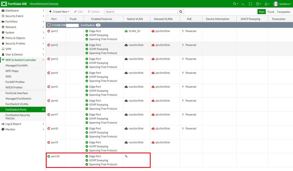Click the Log & Report chart icon
Image resolution: width=293 pixels, height=171 pixels.
coord(3,124)
